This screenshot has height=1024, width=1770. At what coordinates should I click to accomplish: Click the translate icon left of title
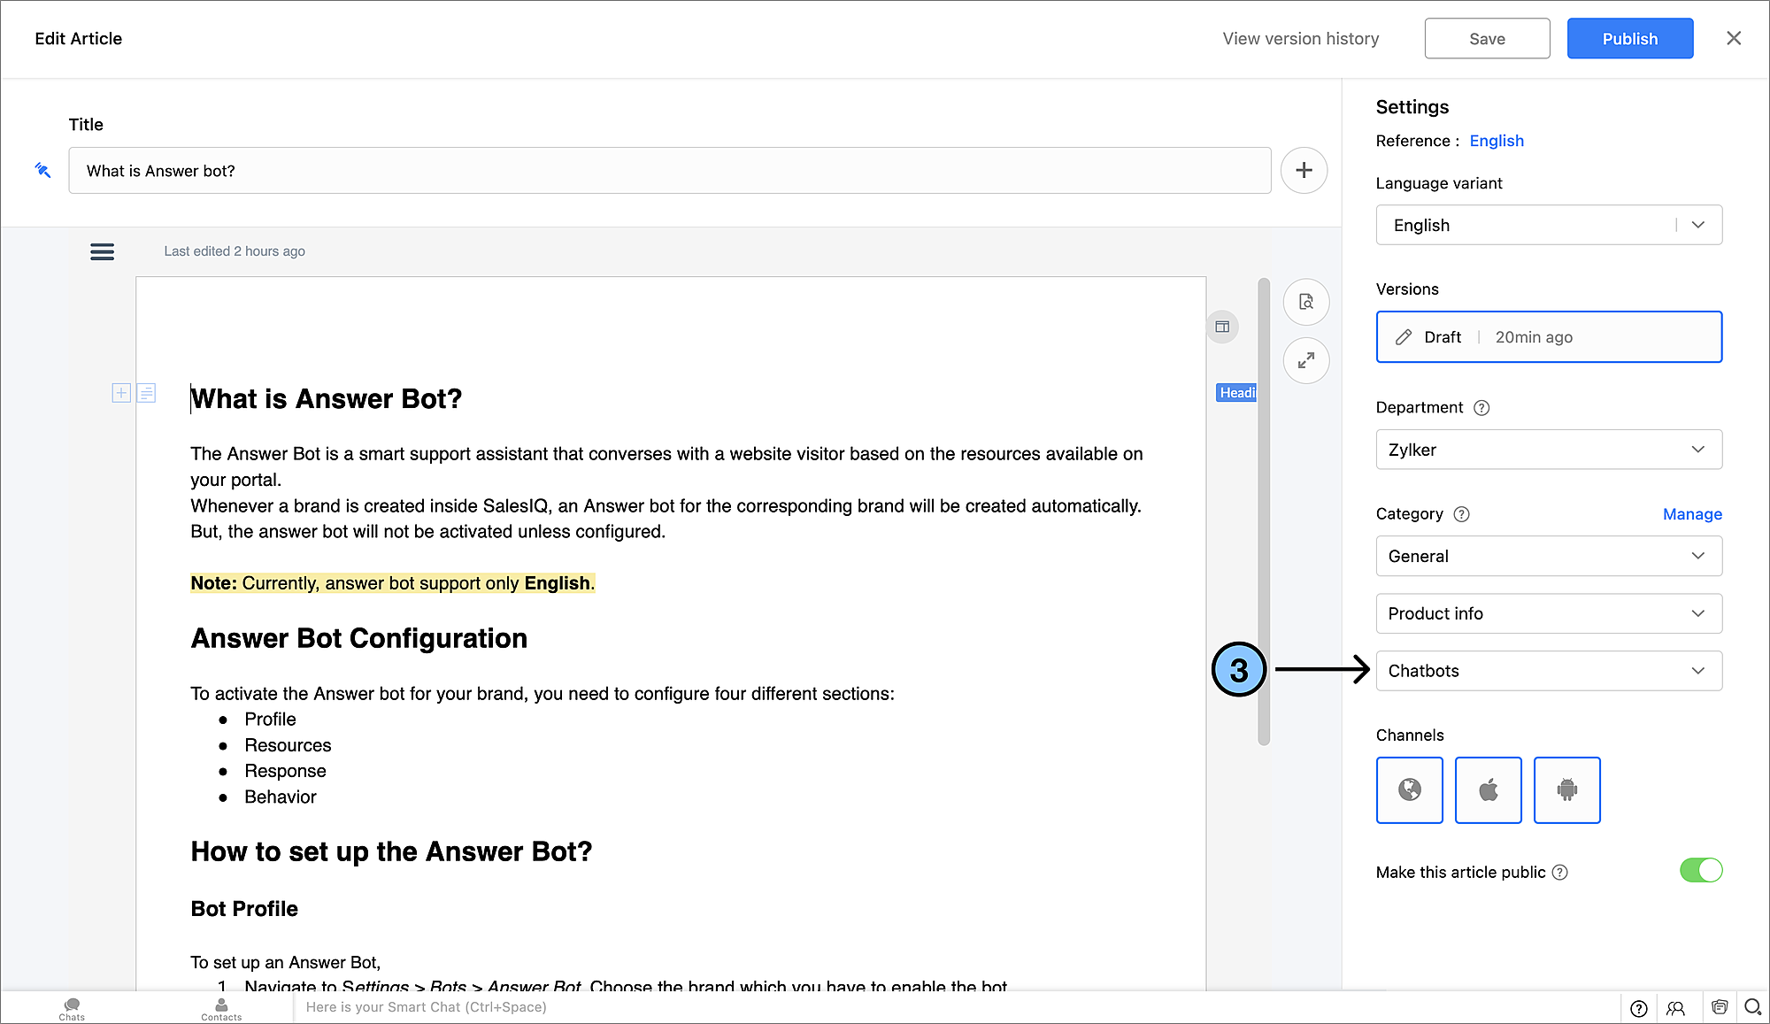[x=42, y=170]
